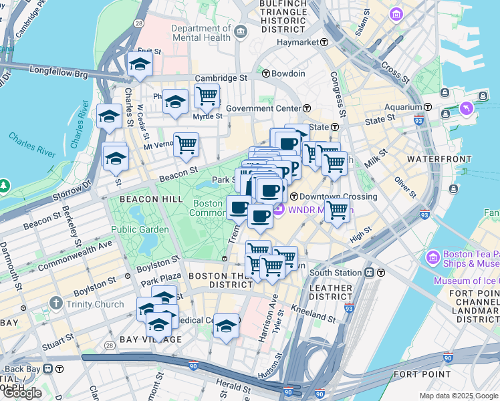
Task: Select the shopping cart marker on Mt Vernon St
Action: click(186, 146)
